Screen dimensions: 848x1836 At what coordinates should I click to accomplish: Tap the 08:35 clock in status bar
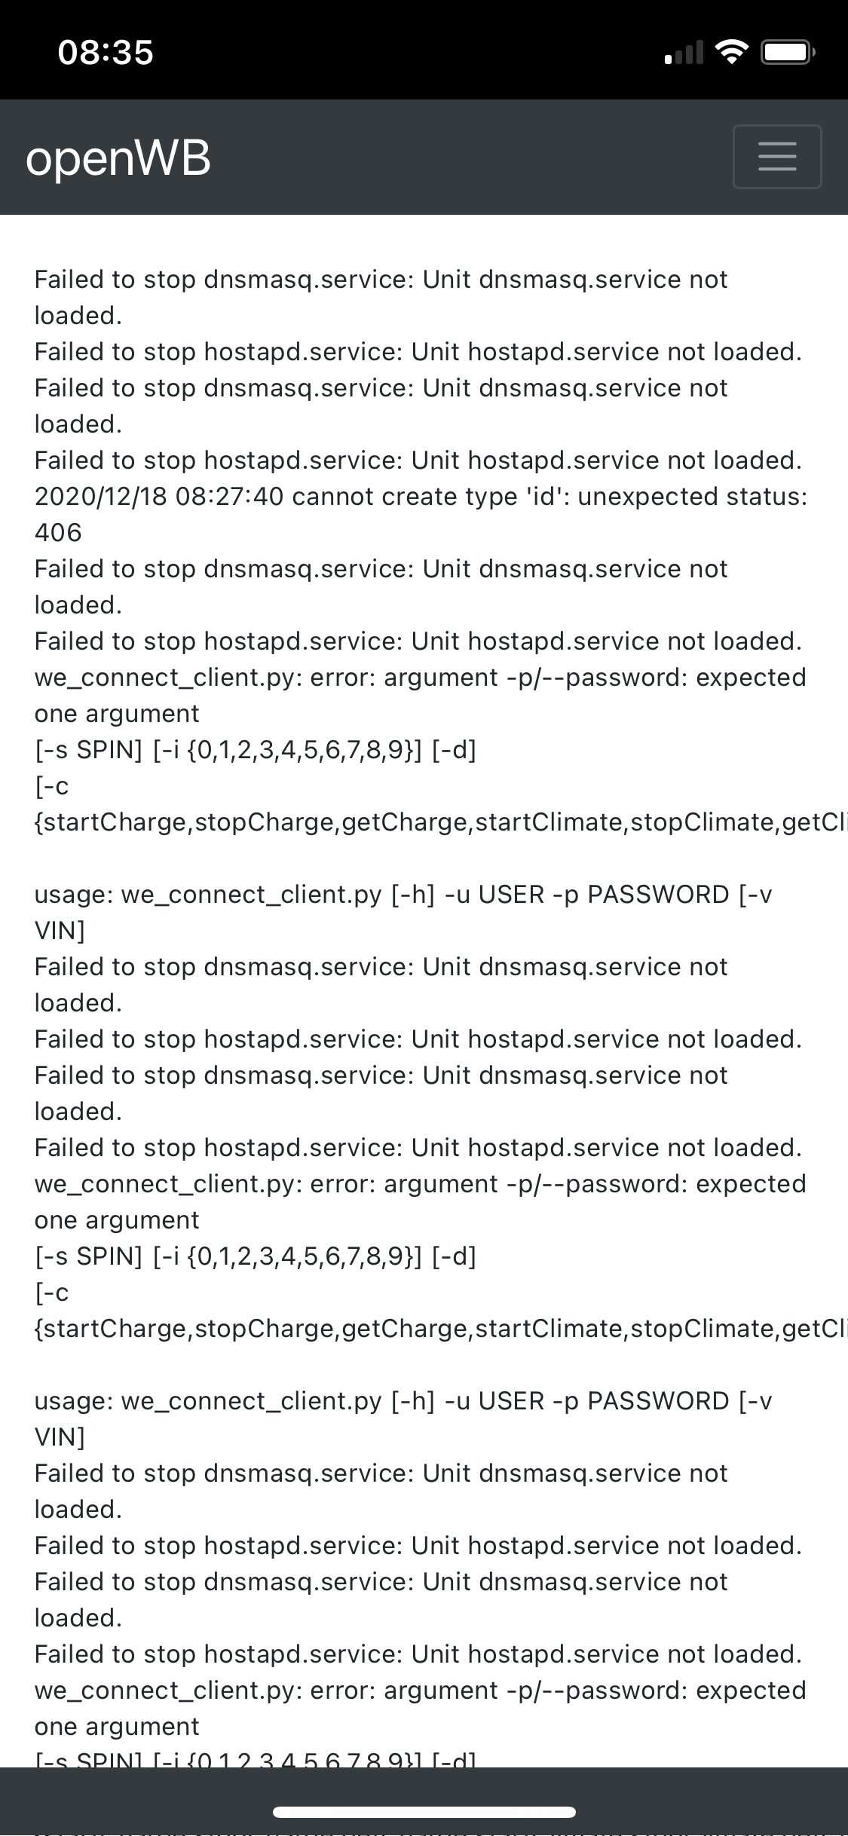pyautogui.click(x=106, y=53)
